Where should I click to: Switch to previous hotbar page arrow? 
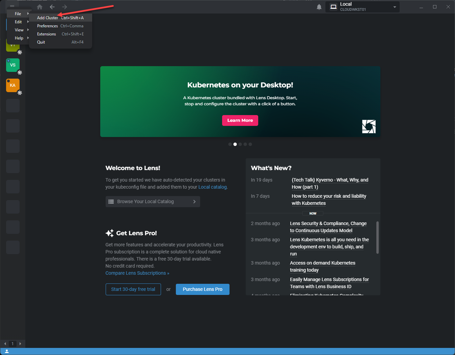[5, 344]
